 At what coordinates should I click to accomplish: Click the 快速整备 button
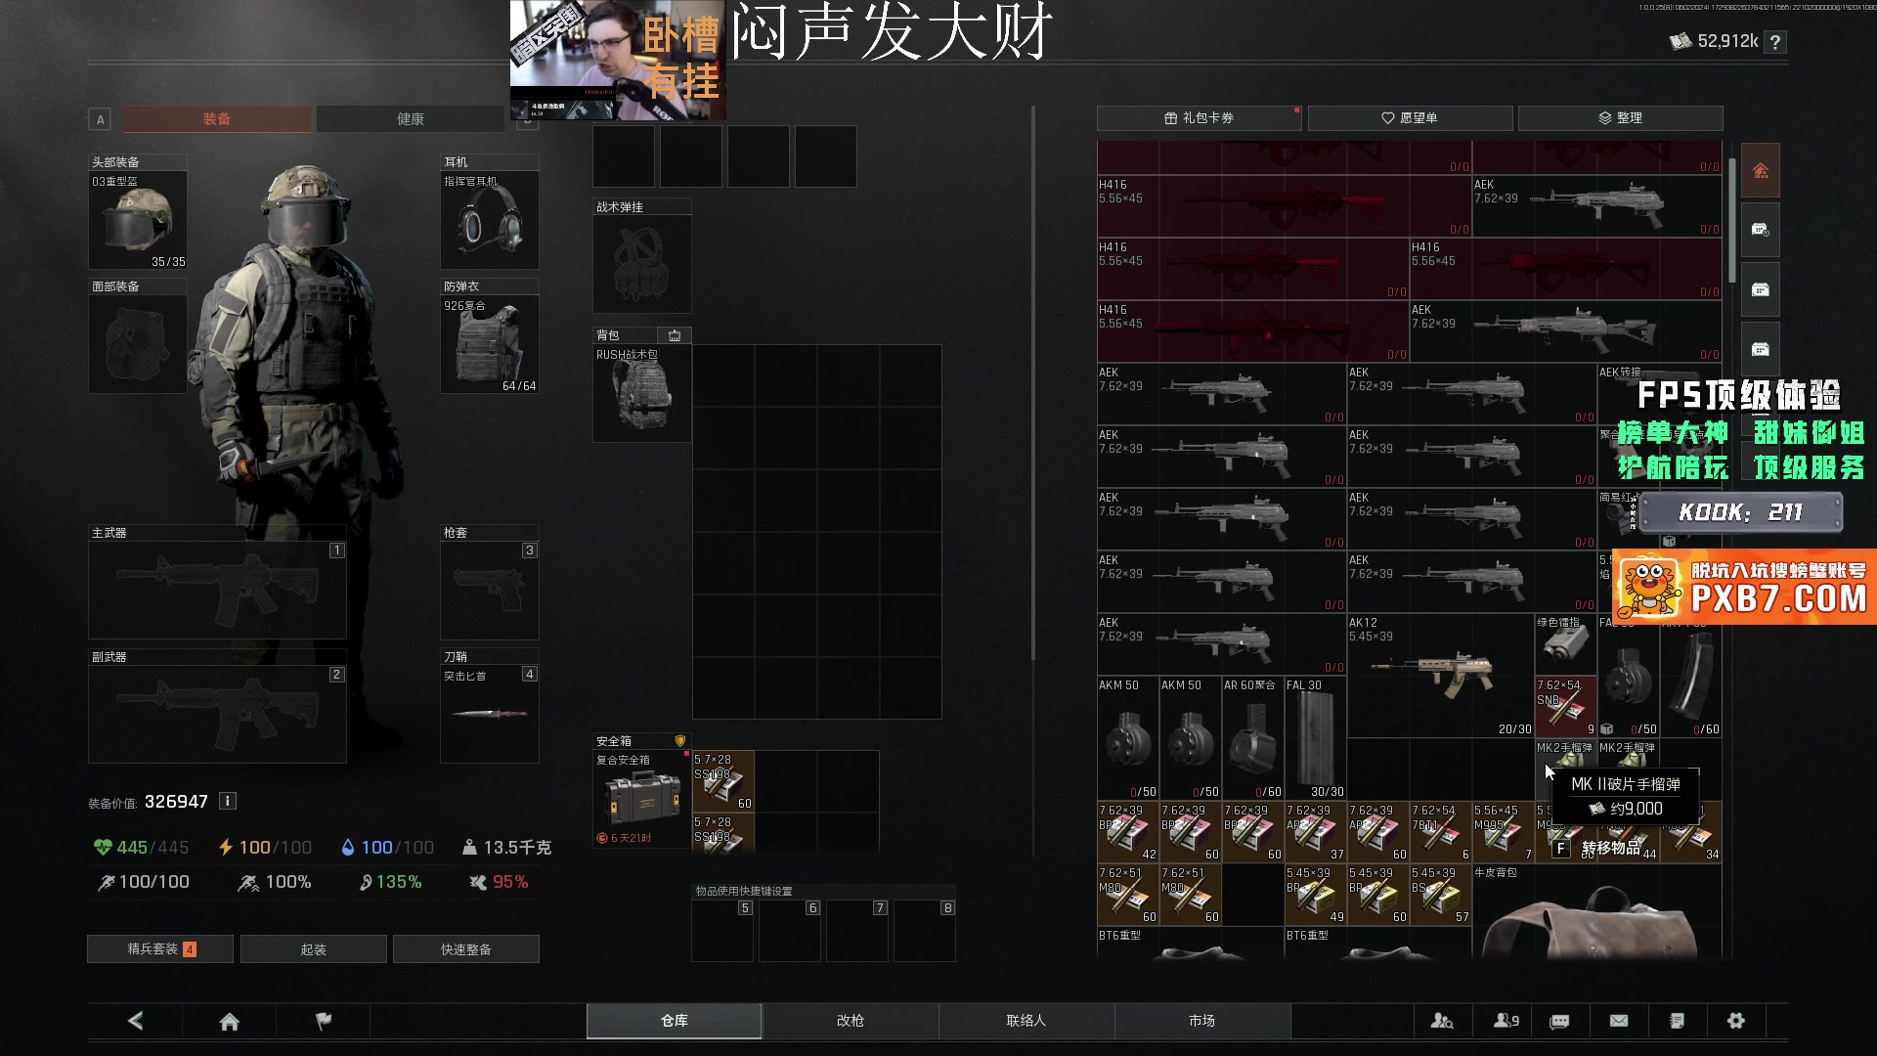466,949
